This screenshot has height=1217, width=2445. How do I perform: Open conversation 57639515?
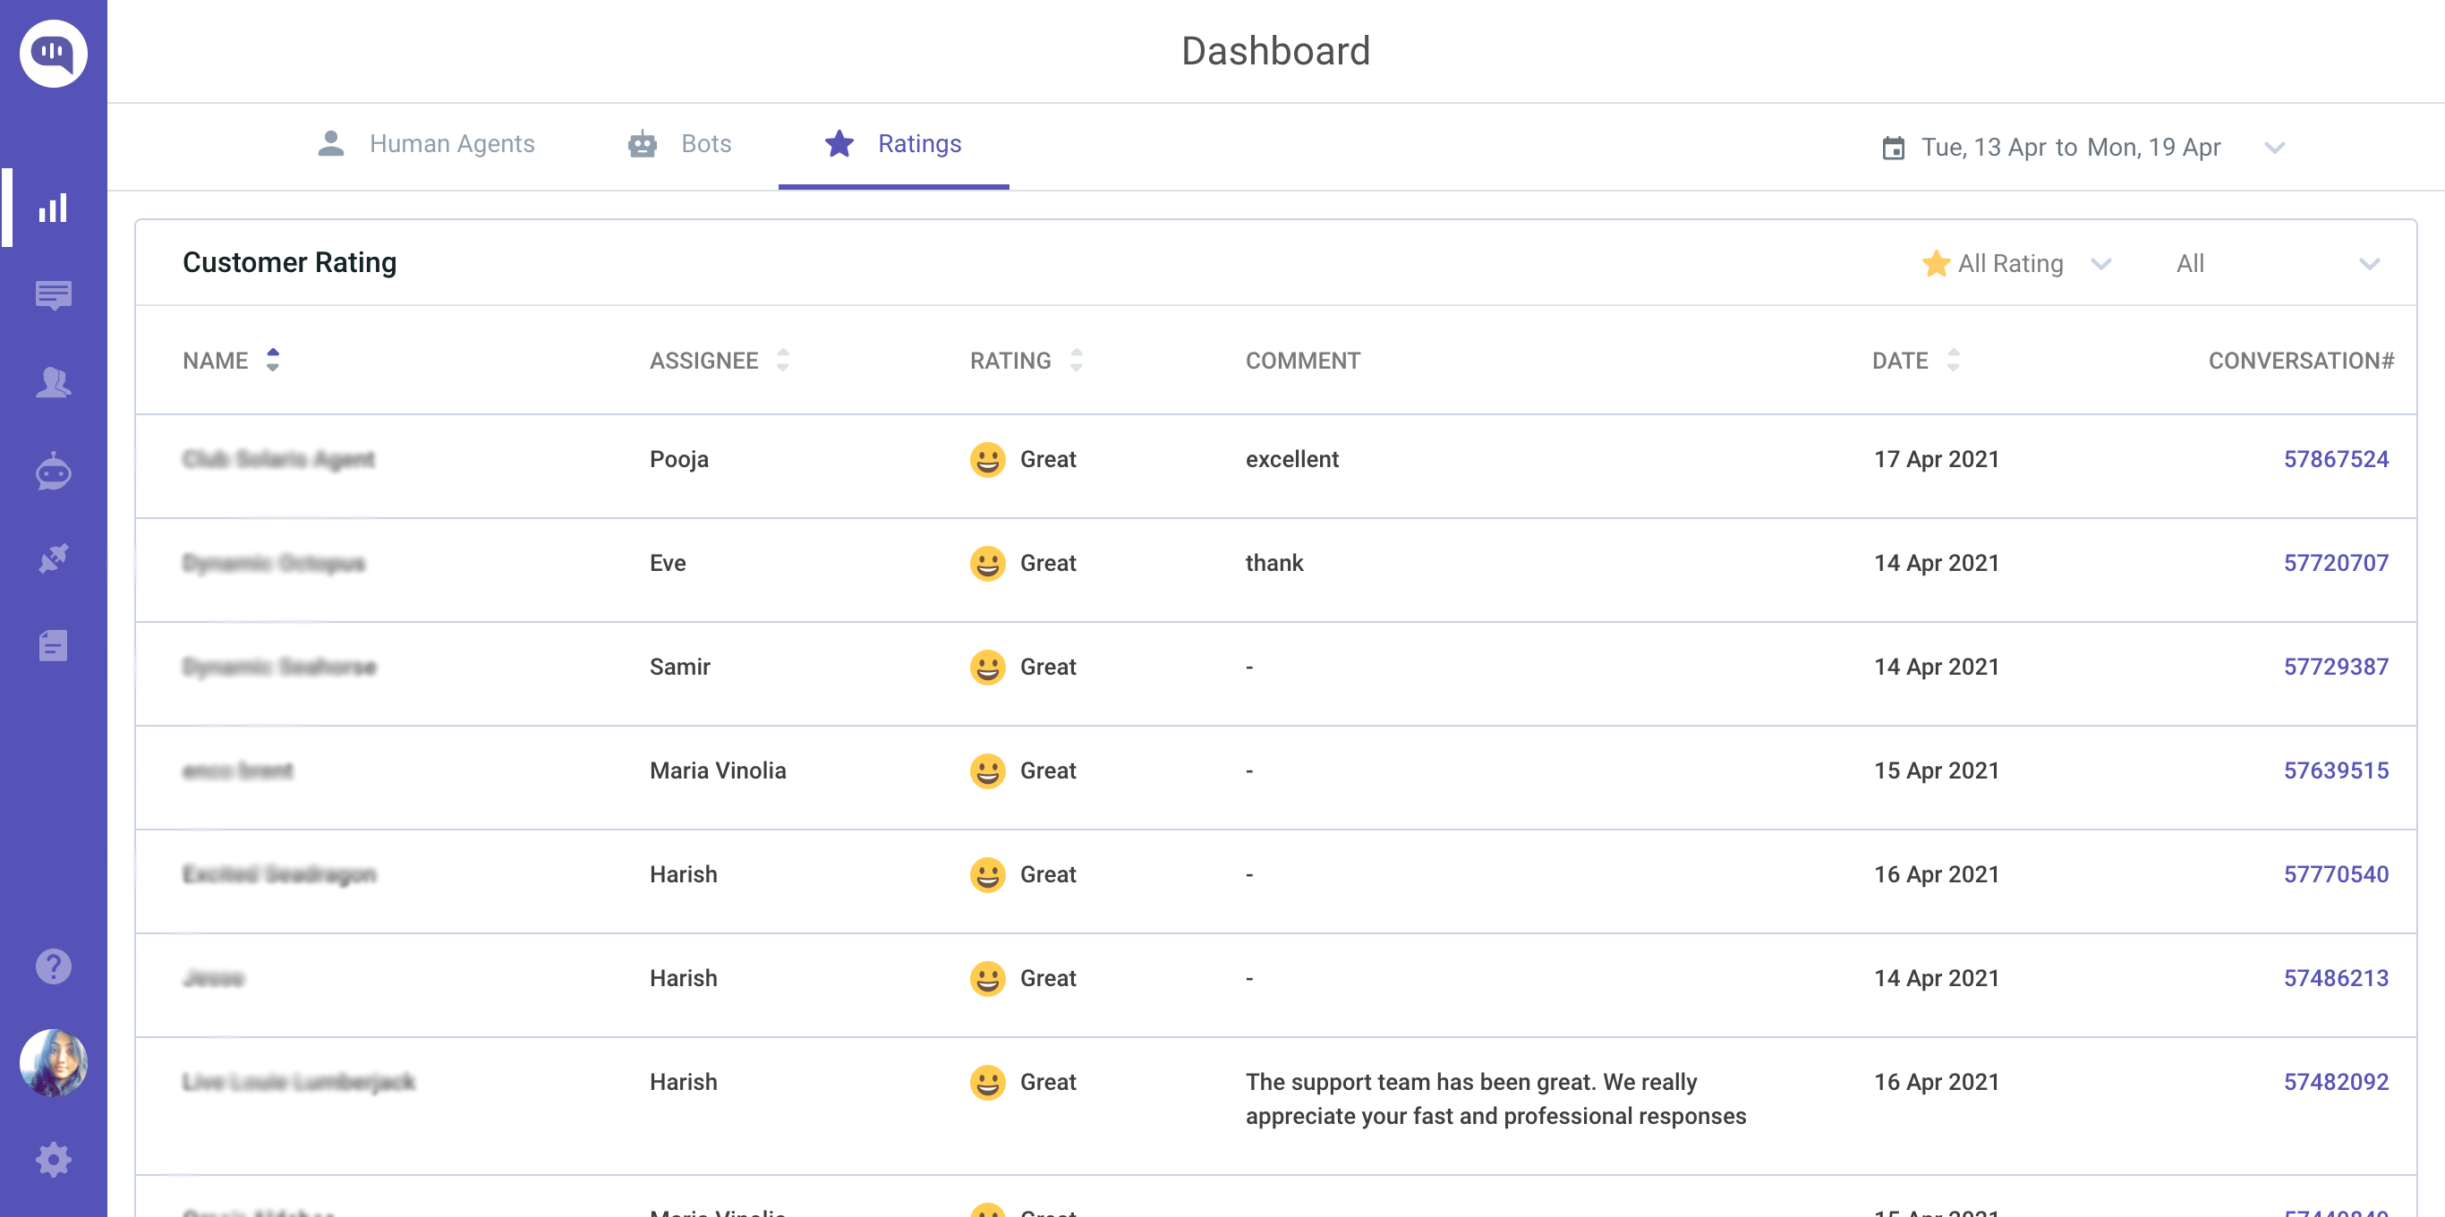[2336, 770]
